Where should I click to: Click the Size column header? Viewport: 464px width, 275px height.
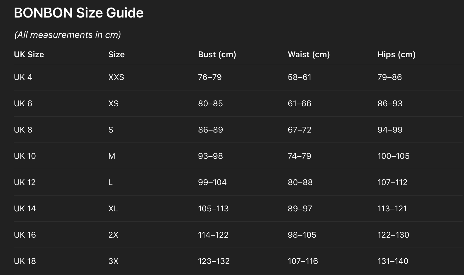116,55
